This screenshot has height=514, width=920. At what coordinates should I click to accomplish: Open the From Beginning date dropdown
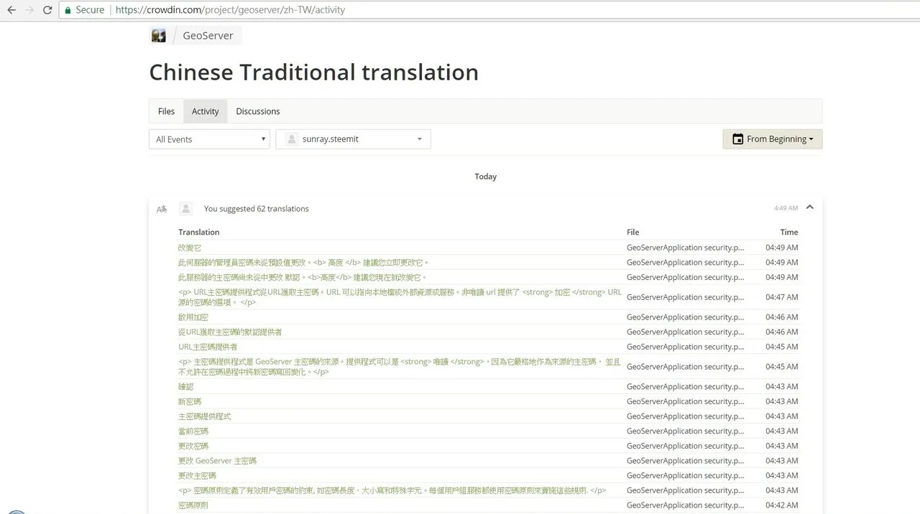click(772, 139)
